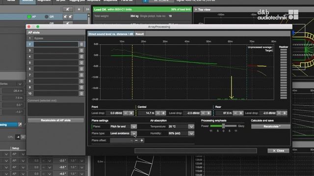Click the blue ArrayProcessing button in background panel

tap(8, 125)
